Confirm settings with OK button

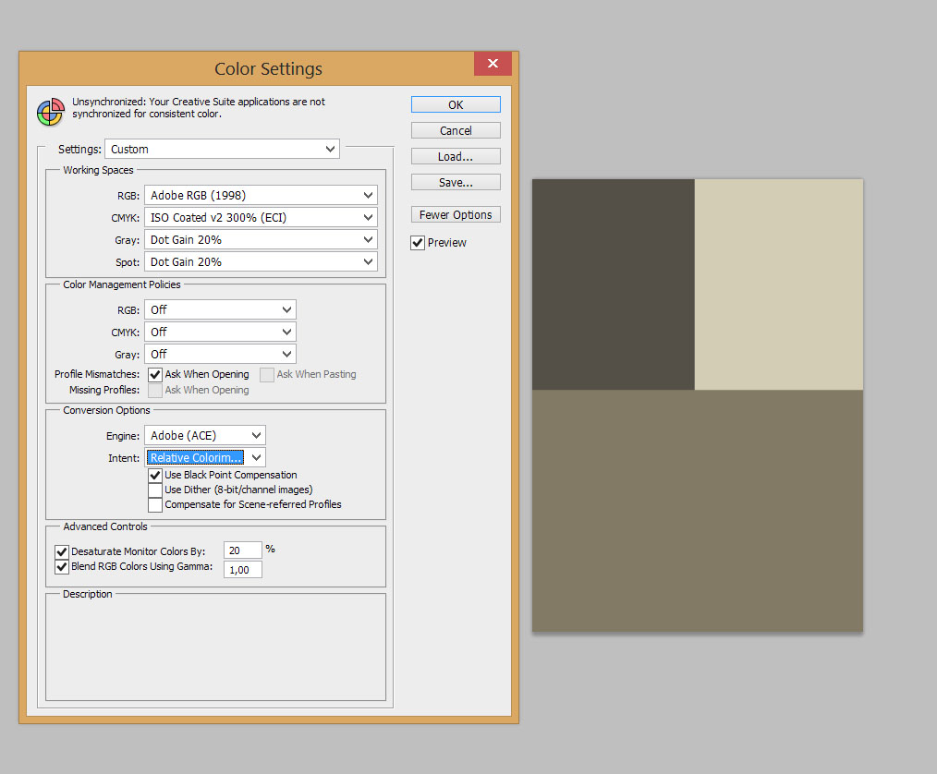pos(456,104)
